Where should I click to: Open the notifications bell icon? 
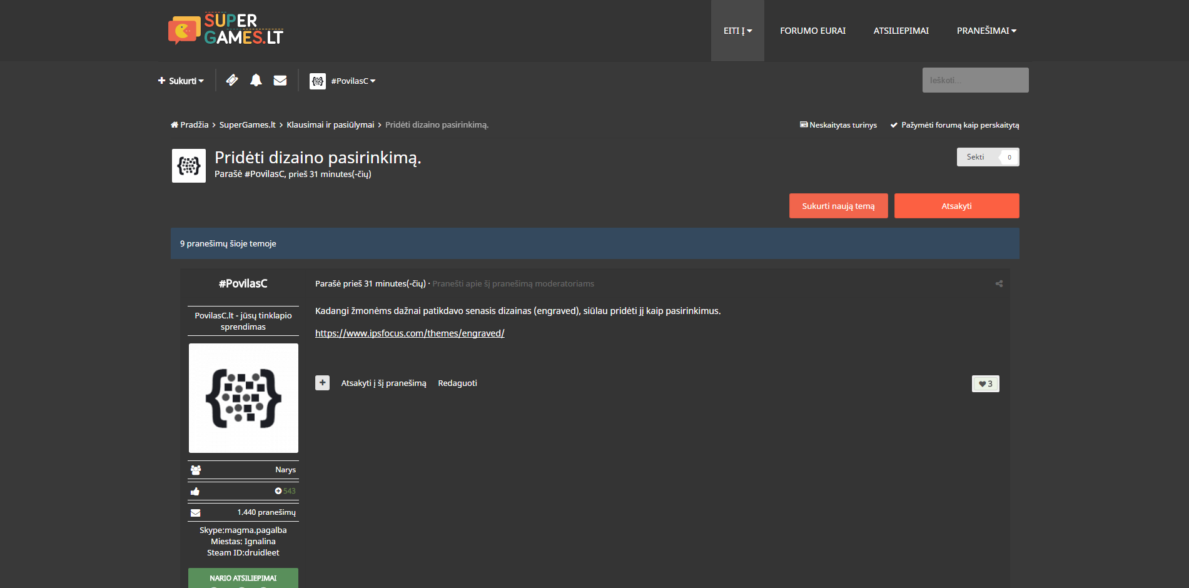pos(256,80)
